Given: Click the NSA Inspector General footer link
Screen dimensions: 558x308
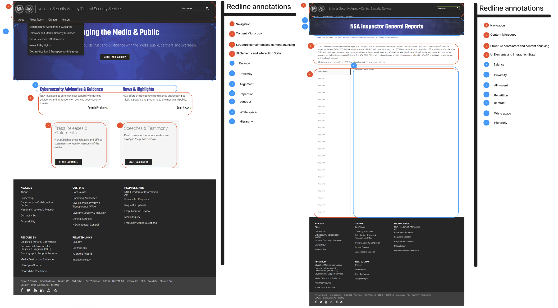Looking at the screenshot, I should point(85,225).
